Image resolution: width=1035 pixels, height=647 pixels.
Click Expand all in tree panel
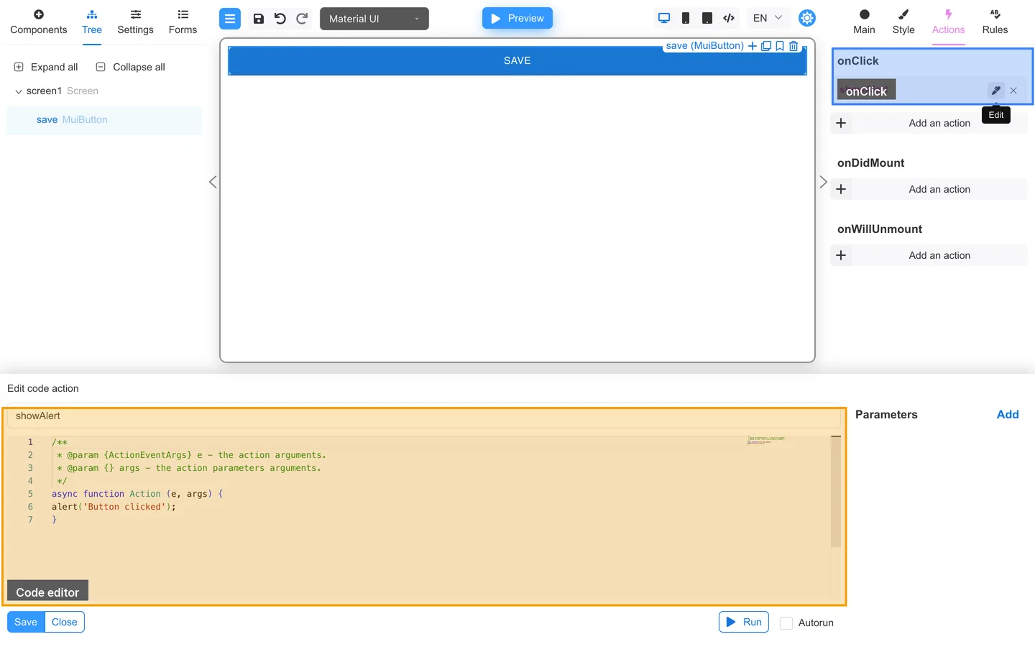46,67
